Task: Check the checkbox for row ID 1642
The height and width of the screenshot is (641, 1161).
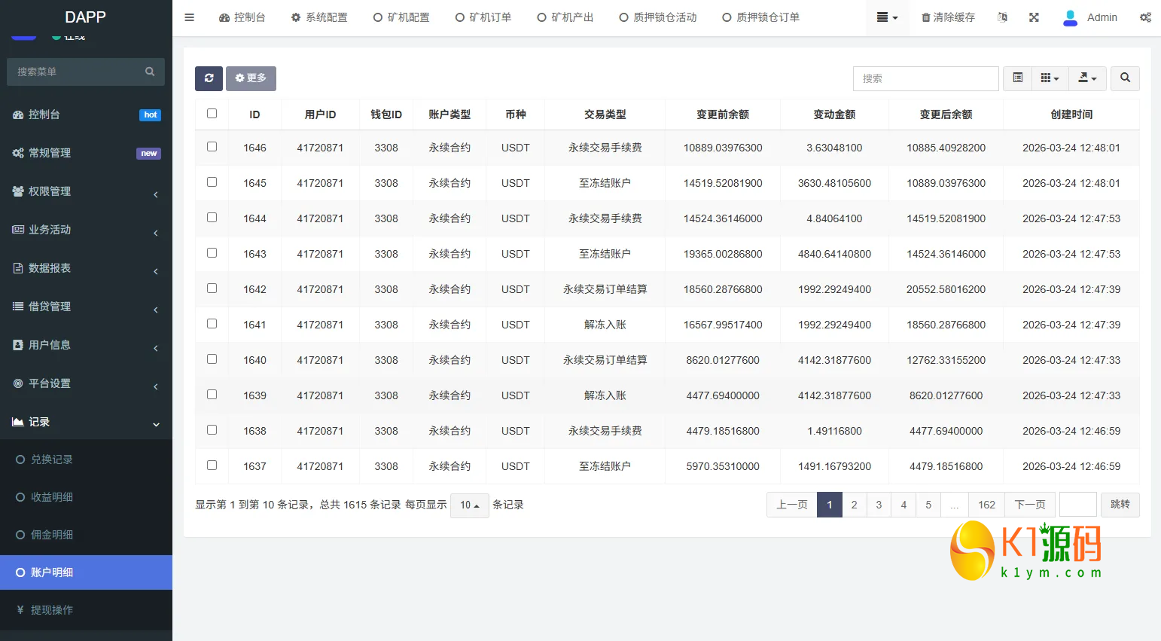Action: (212, 288)
